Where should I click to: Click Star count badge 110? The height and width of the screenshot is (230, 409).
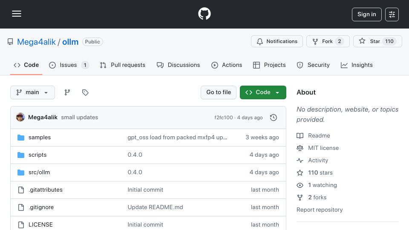[x=389, y=41]
